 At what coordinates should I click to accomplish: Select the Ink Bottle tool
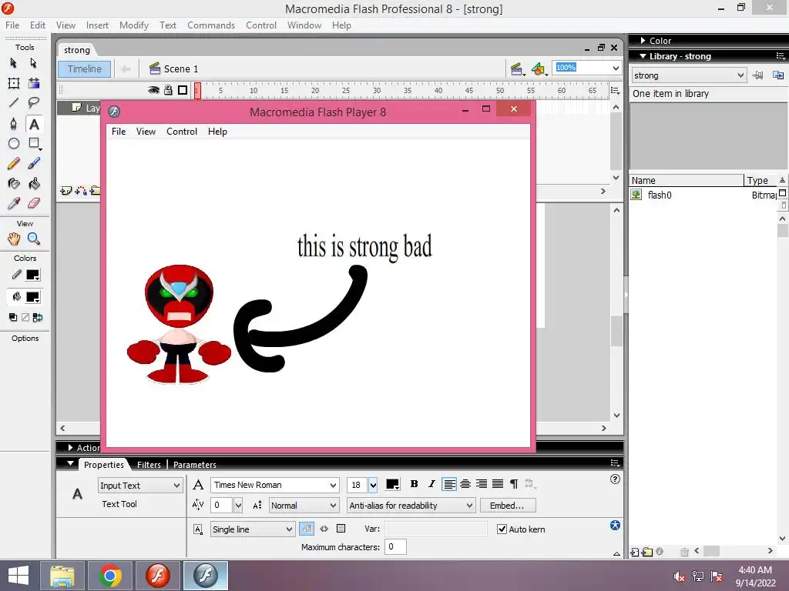[x=14, y=183]
